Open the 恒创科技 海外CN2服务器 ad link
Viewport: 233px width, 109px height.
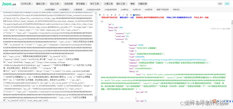click(x=150, y=17)
